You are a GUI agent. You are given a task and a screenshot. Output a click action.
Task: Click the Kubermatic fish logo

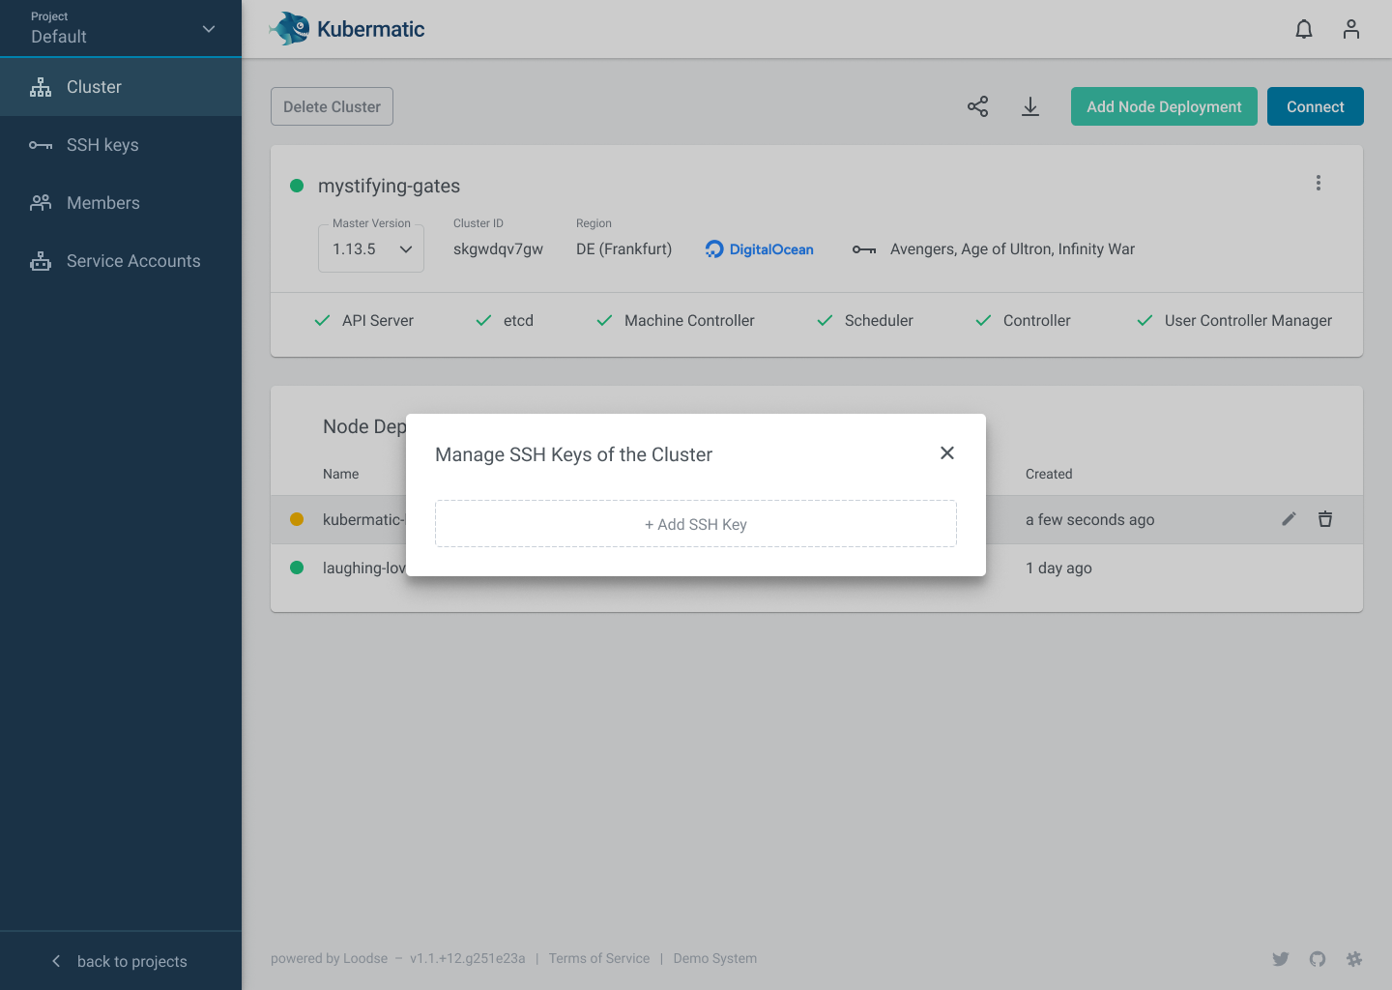pyautogui.click(x=287, y=29)
